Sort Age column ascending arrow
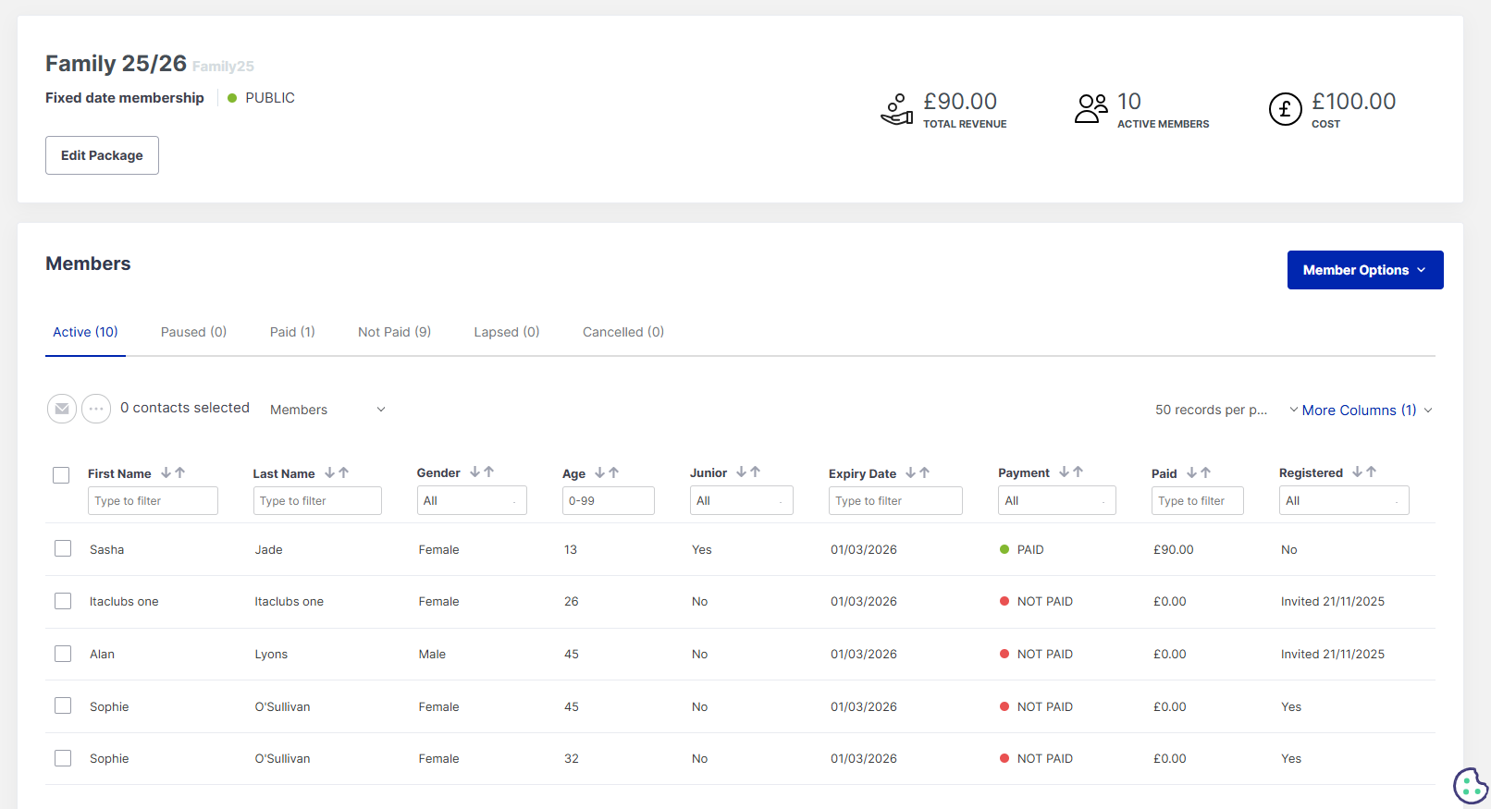The image size is (1491, 809). pos(614,472)
